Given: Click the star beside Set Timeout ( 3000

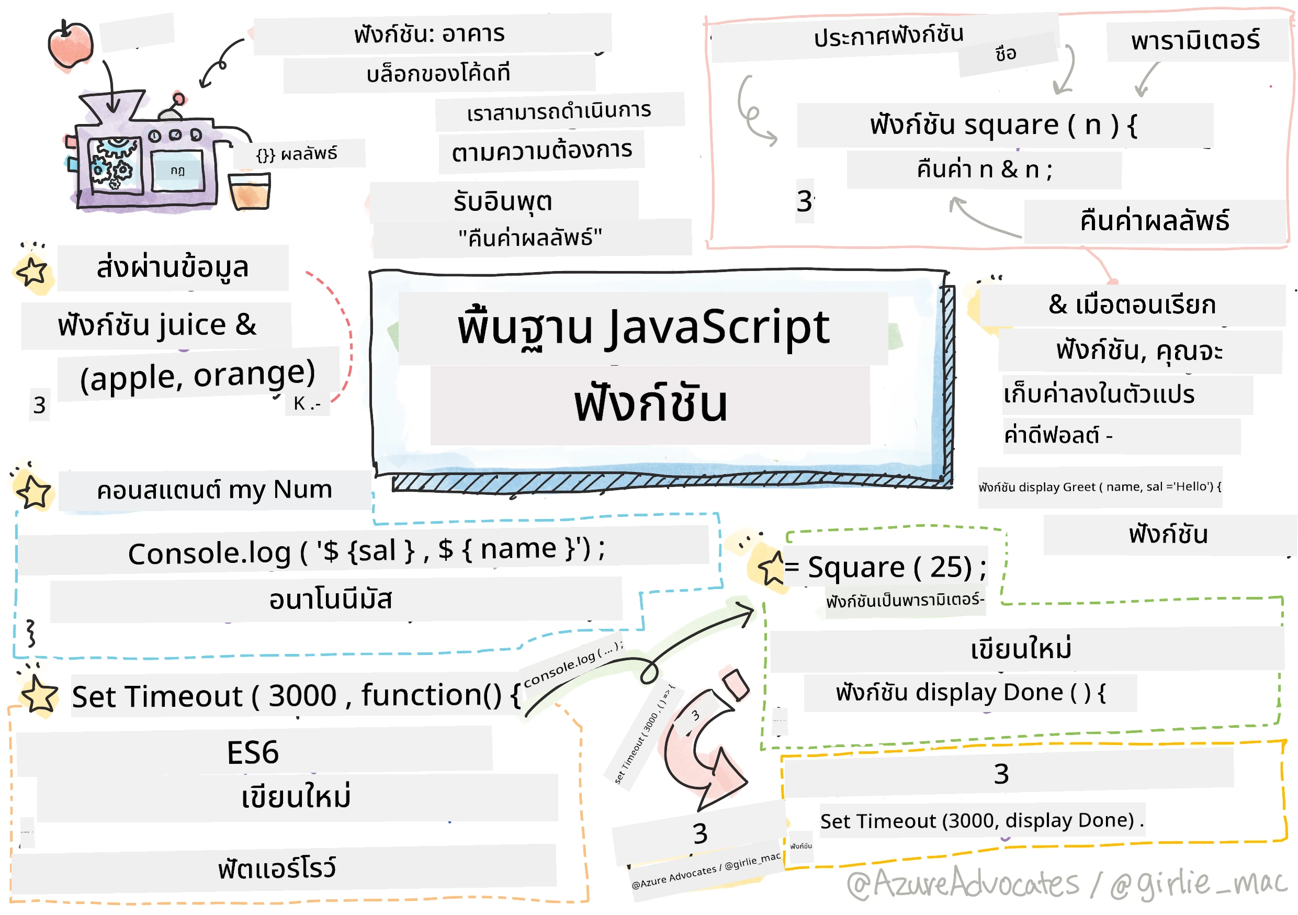Looking at the screenshot, I should (38, 695).
